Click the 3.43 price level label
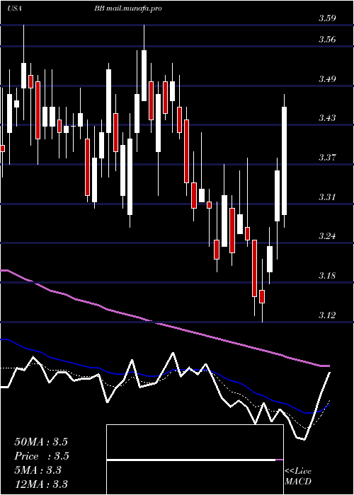This screenshot has width=354, height=495. tap(327, 118)
